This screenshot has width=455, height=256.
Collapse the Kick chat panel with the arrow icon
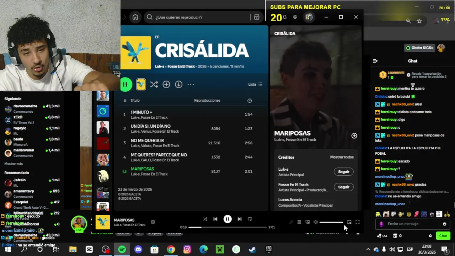click(x=375, y=61)
